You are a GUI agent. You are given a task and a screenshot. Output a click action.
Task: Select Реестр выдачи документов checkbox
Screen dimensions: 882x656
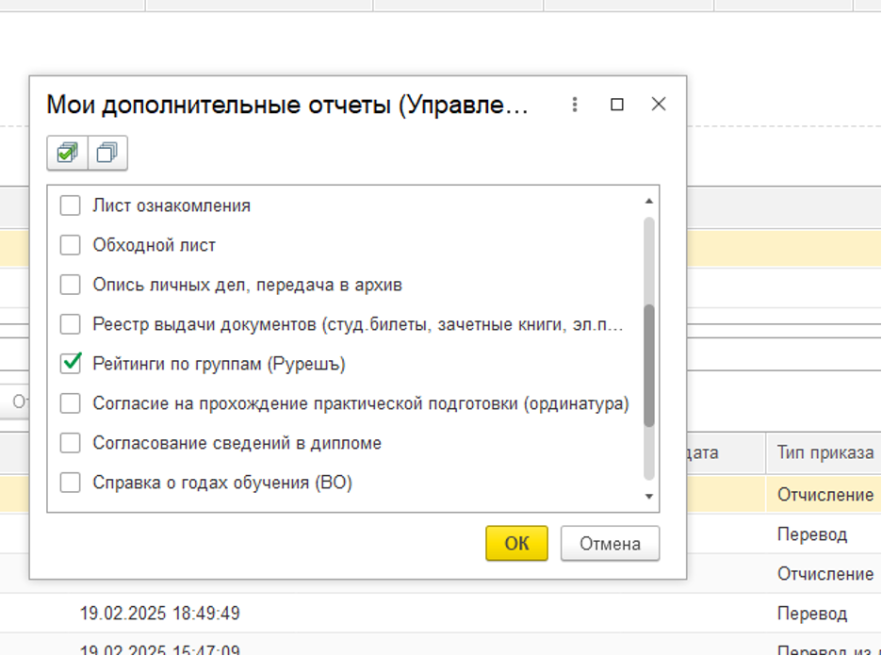(71, 324)
